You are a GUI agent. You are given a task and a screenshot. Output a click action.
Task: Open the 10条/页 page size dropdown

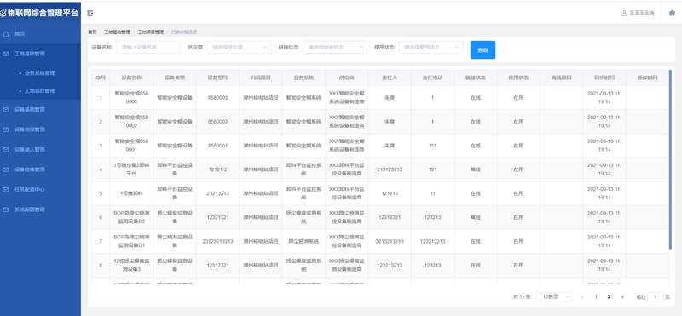553,297
